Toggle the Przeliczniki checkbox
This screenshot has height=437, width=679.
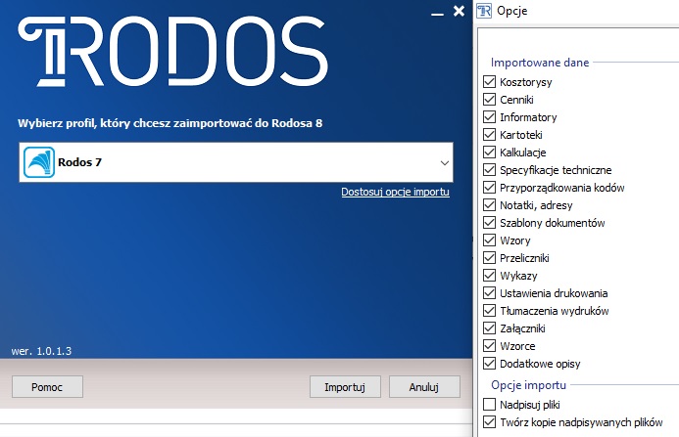[x=489, y=258]
